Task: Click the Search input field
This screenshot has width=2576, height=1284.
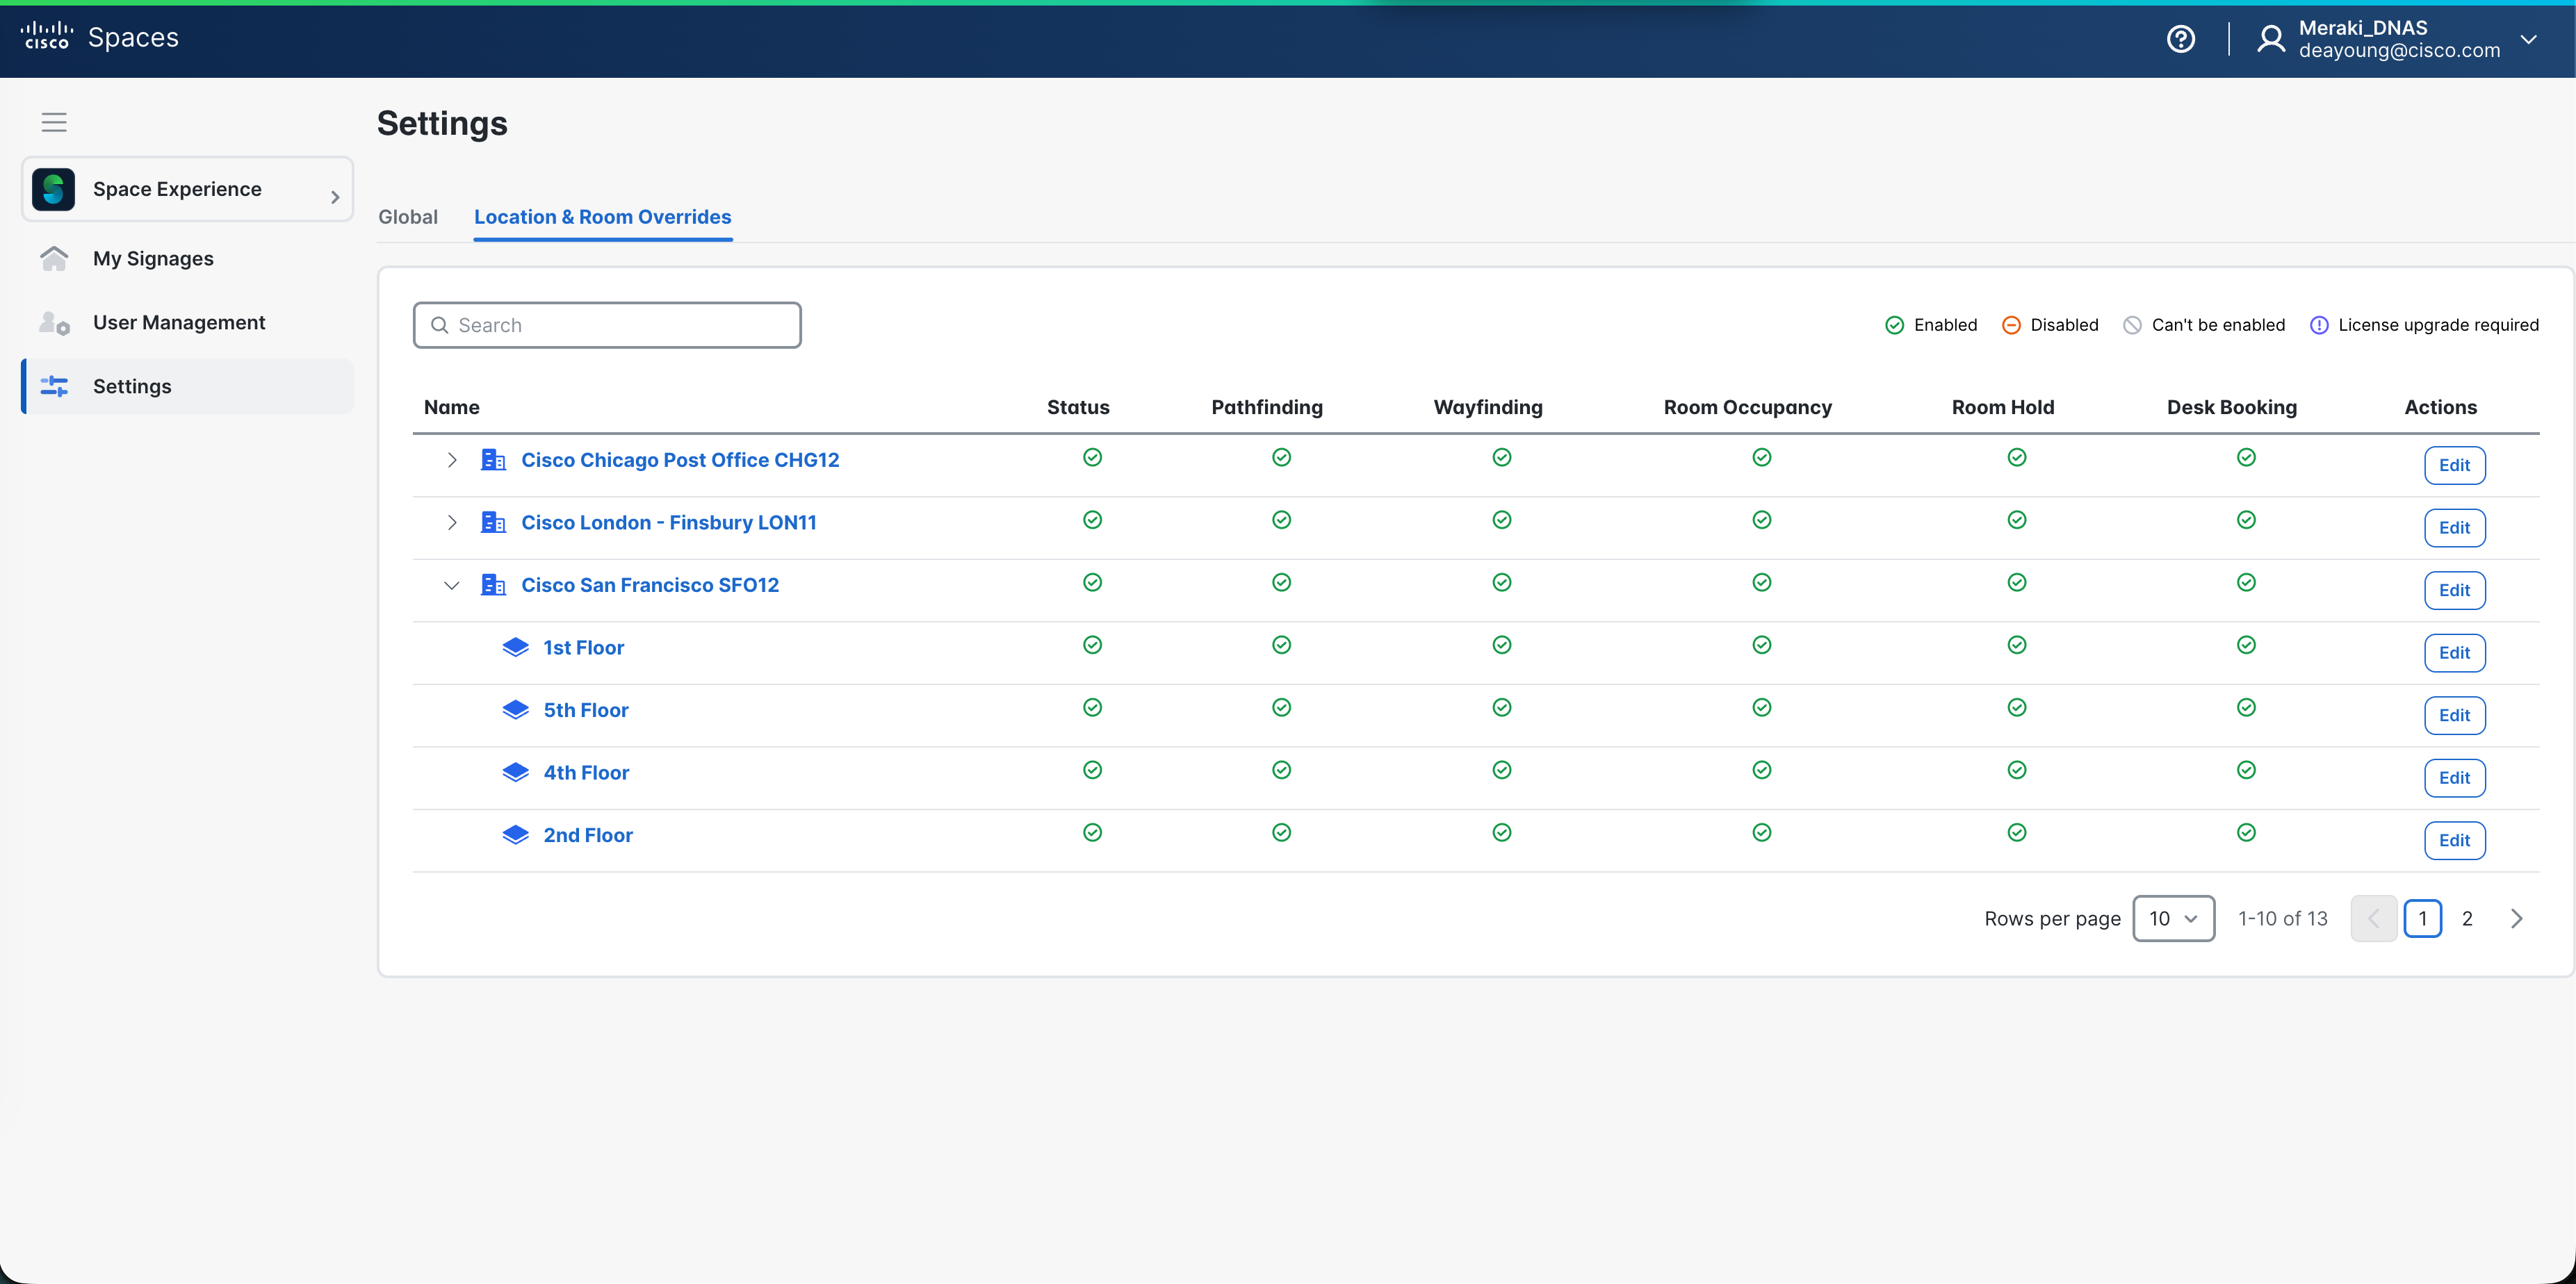Action: point(607,324)
